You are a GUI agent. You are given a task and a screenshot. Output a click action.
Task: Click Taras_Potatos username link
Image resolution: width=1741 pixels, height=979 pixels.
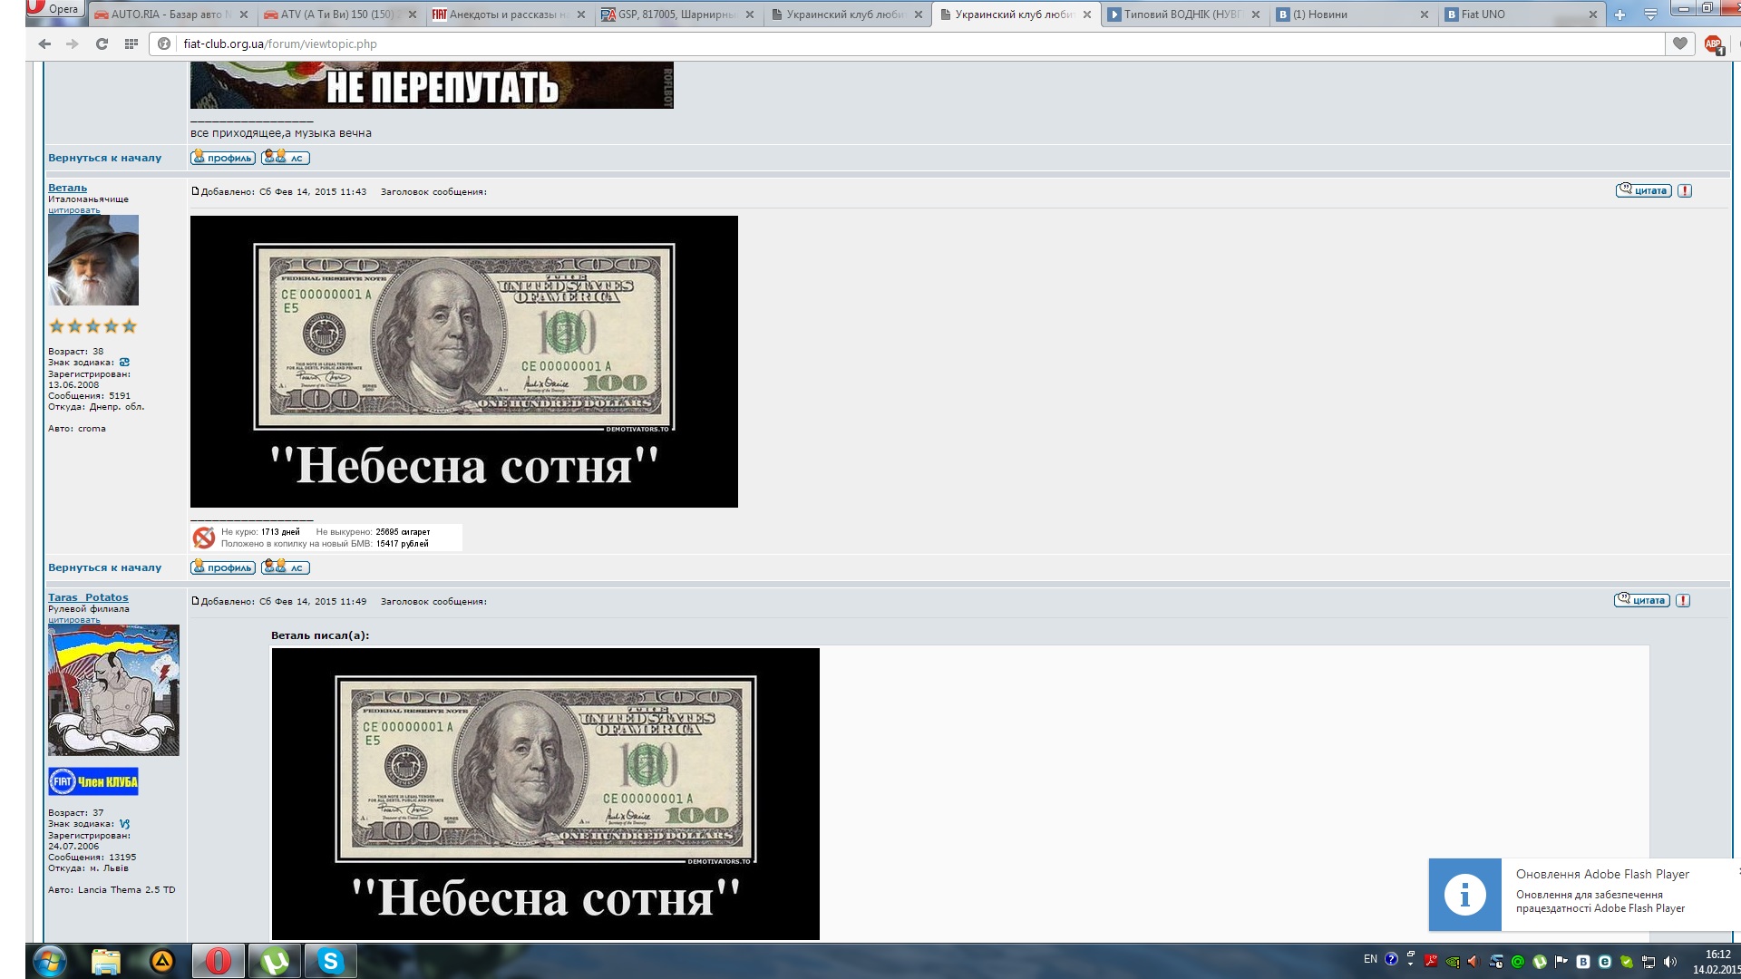[88, 597]
